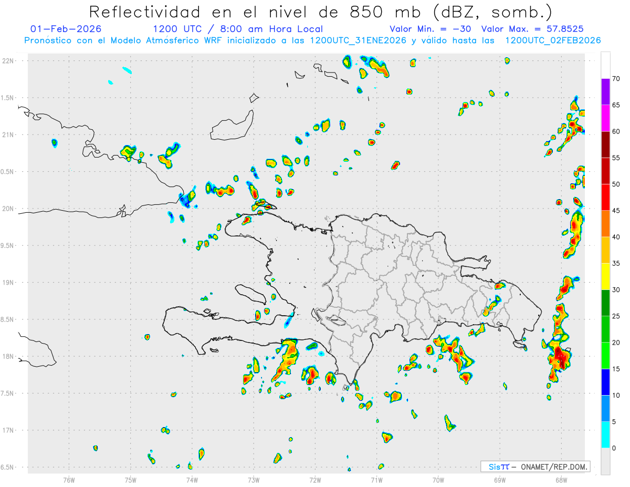Click the longitude axis label "69W"

click(x=500, y=480)
